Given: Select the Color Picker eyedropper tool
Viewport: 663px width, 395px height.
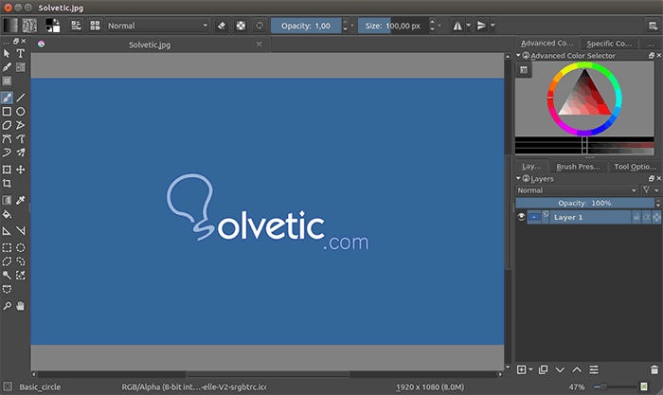Looking at the screenshot, I should (20, 200).
